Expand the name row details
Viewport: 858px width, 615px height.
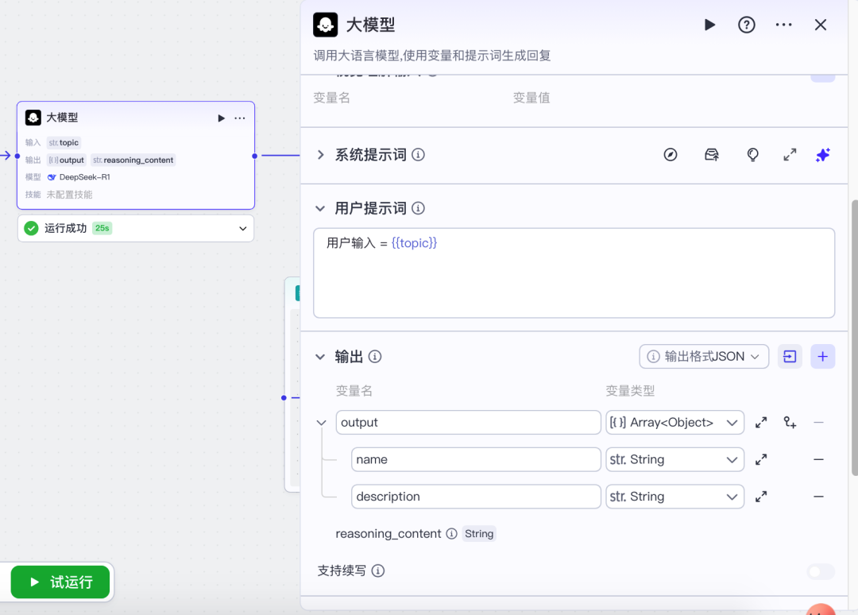(x=761, y=459)
